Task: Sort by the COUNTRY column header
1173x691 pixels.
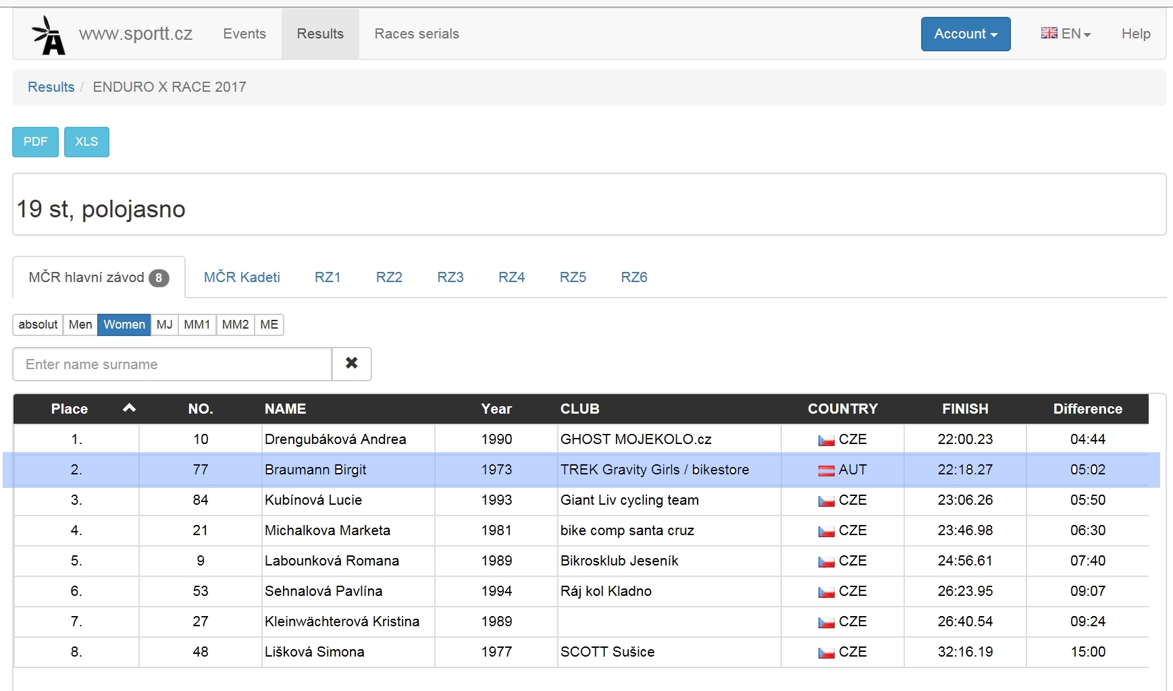Action: [843, 409]
